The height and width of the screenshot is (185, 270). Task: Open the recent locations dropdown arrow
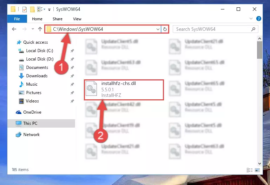pos(33,29)
